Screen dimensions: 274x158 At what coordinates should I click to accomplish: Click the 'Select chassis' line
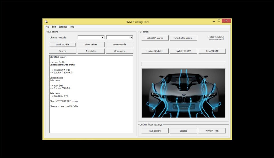(57, 78)
